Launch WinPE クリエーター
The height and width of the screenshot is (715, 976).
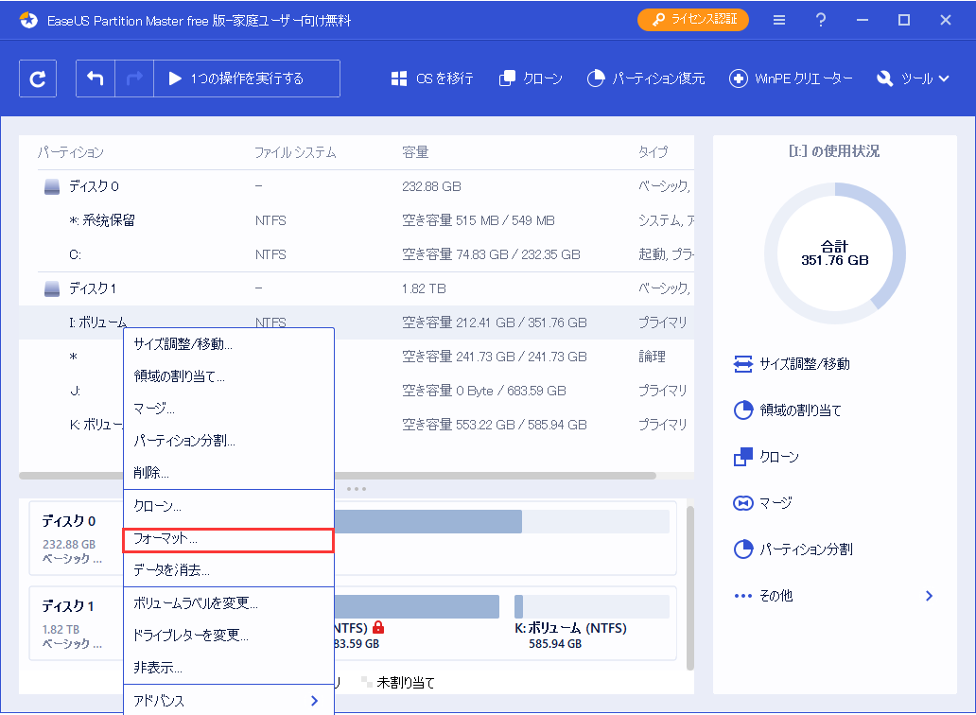coord(791,78)
